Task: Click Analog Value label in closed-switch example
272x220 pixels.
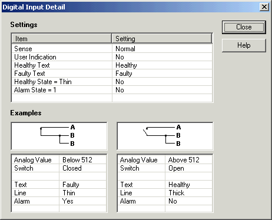Action: point(33,160)
